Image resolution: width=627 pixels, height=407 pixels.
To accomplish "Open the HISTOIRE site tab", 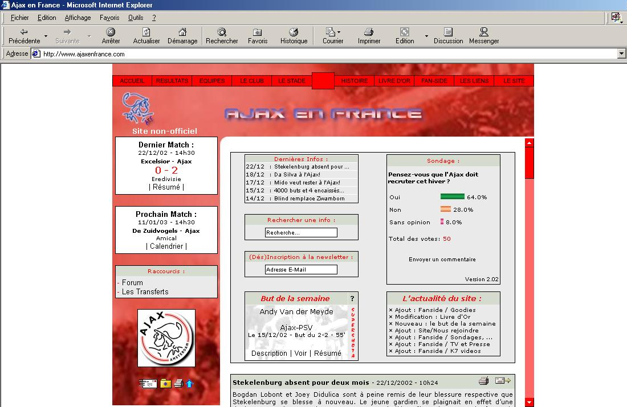I will point(355,81).
